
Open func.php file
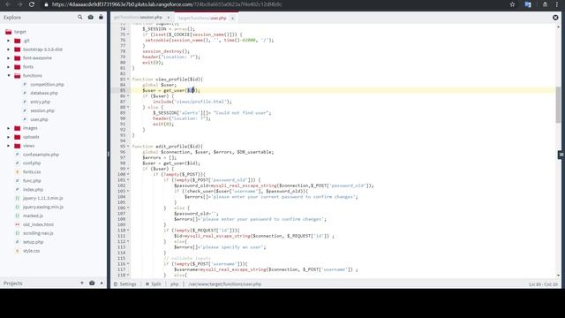[x=32, y=180]
